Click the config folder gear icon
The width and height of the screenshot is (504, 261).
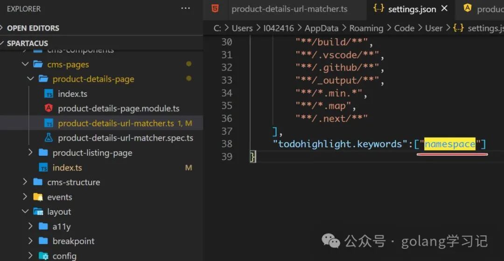tap(43, 256)
